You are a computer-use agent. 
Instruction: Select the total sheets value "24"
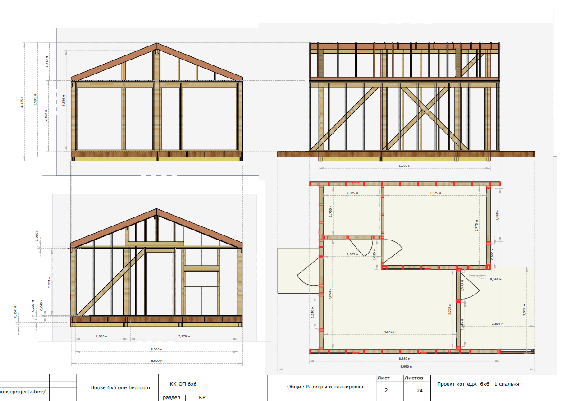pos(420,390)
